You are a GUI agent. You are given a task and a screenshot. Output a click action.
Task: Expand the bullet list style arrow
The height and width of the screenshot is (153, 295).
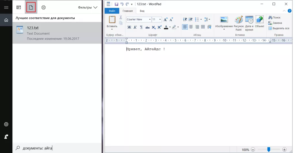(201, 19)
